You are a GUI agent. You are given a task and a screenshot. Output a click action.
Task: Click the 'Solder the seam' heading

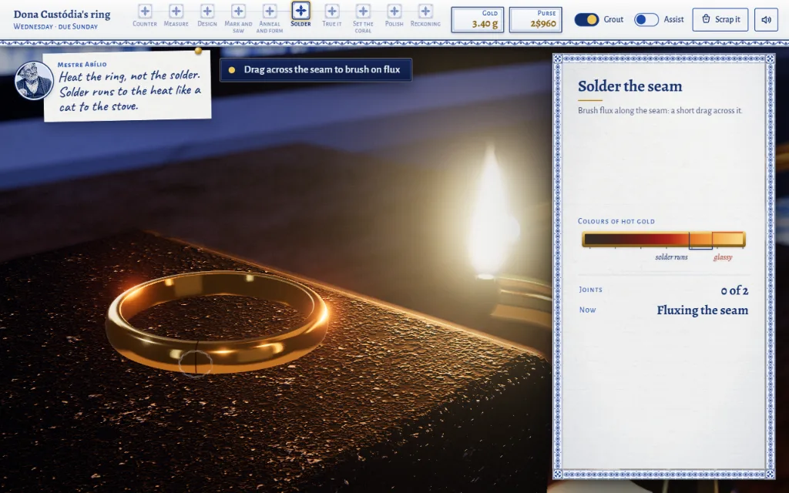tap(630, 86)
